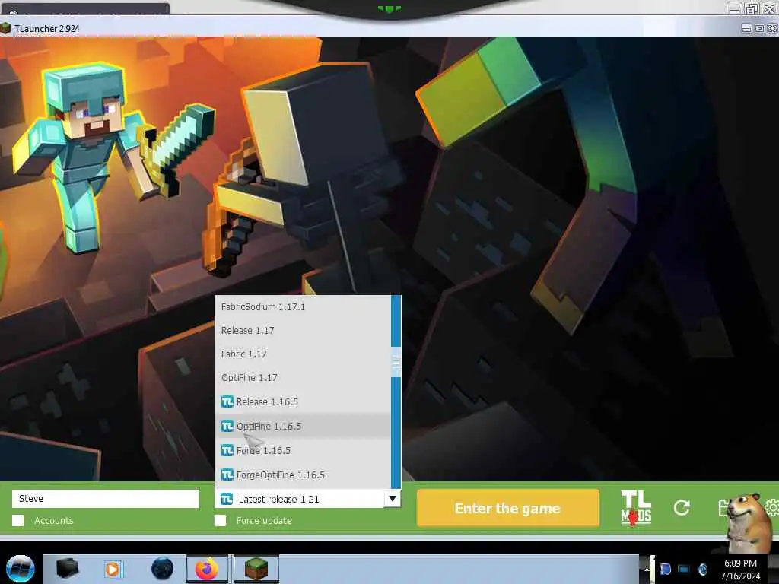Choose Fabric 1.17 from version list
This screenshot has width=779, height=584.
point(303,354)
